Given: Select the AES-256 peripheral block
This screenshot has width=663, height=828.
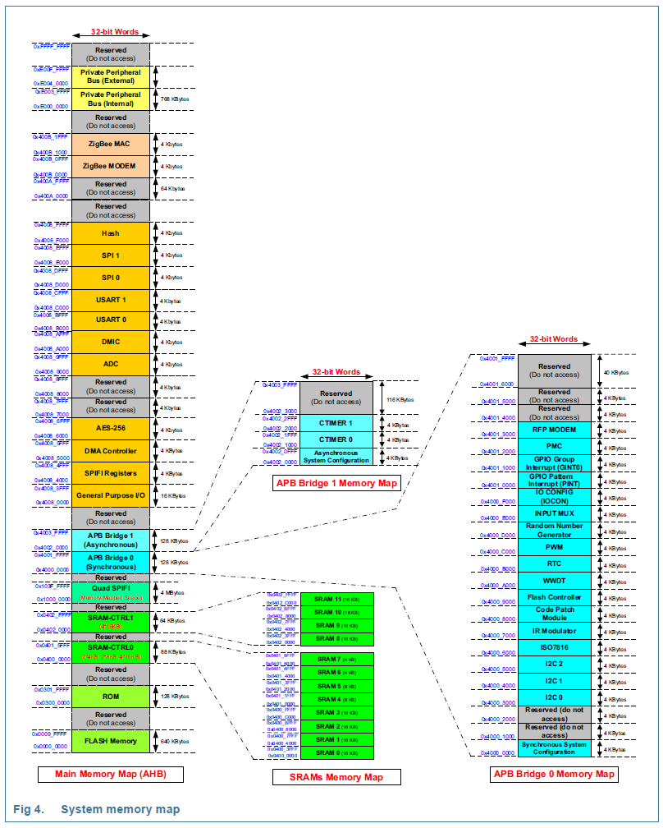Looking at the screenshot, I should pos(111,429).
